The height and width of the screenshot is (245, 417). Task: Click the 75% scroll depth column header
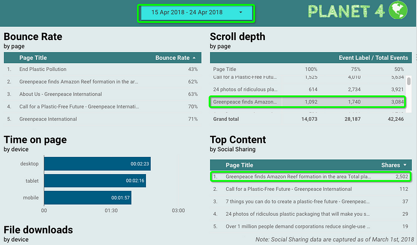355,69
